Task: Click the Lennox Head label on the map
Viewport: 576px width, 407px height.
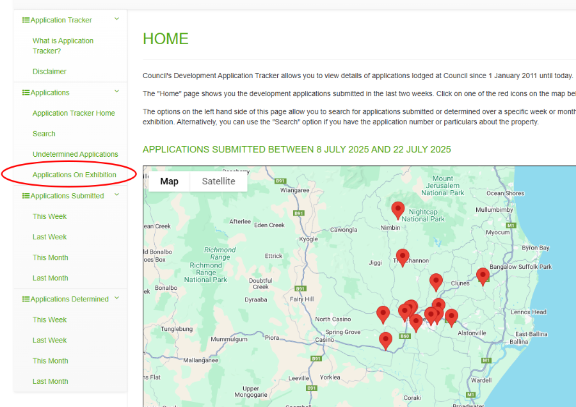Action: [x=528, y=312]
